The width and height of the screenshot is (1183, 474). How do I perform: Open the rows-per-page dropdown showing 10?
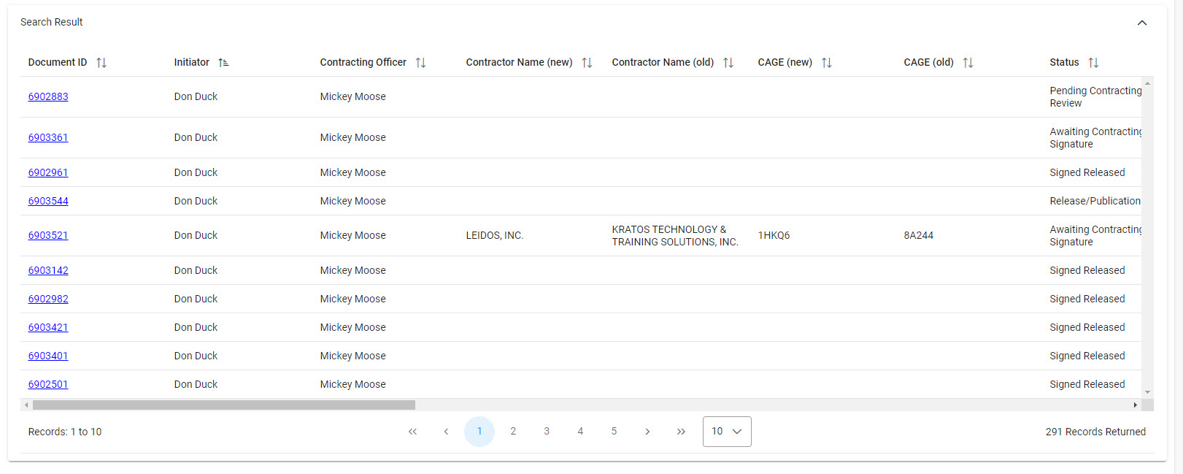726,432
